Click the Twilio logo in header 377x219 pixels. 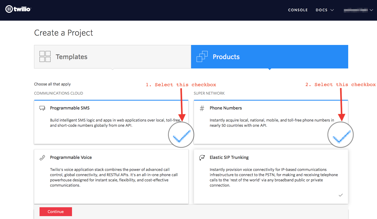coord(18,9)
